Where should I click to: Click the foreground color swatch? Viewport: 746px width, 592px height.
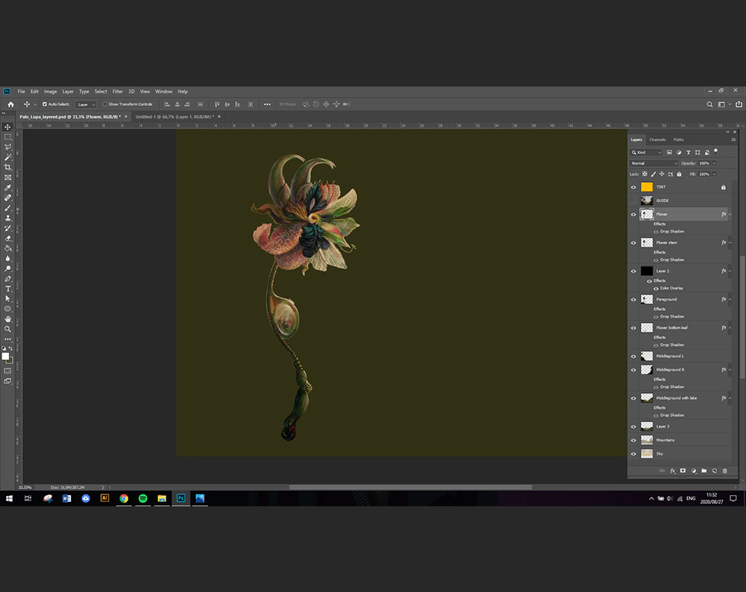pyautogui.click(x=6, y=356)
